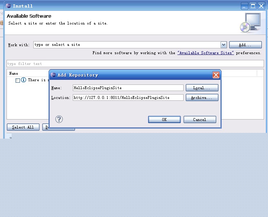Open the Archive... file browser

tap(202, 98)
